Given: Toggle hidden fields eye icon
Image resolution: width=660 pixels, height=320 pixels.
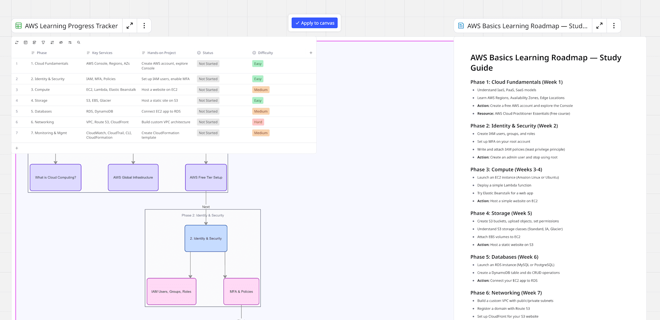Looking at the screenshot, I should pos(61,43).
